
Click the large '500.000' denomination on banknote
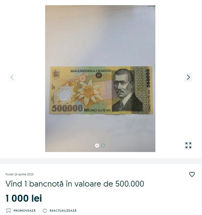point(67,108)
